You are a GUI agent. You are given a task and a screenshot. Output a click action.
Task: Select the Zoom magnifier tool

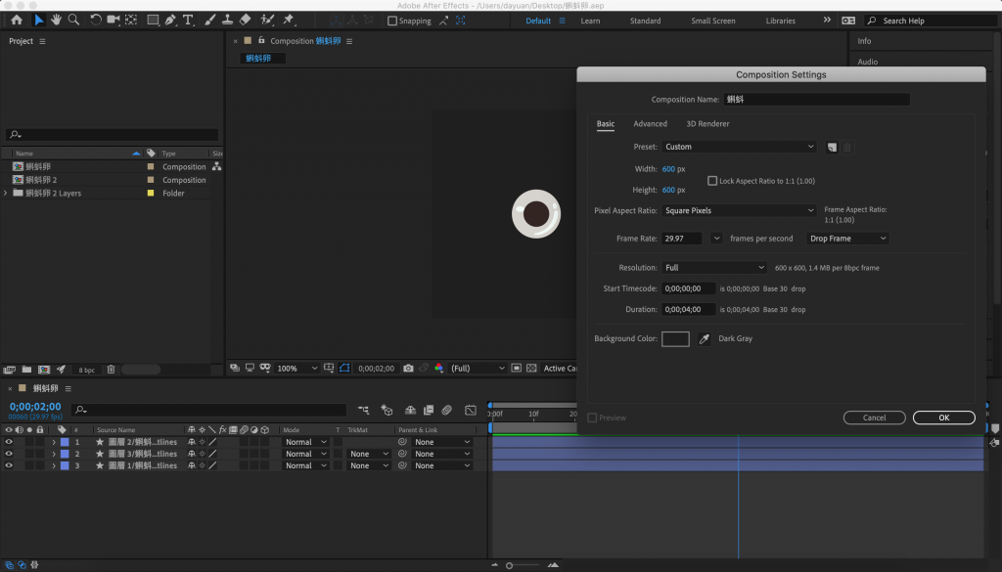(73, 20)
